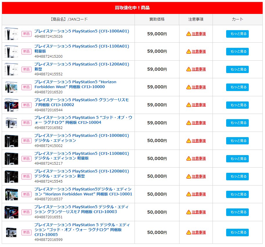Open 注意事項 link for CFIJ-10003 row
Screen dimensions: 265x247
199,212
